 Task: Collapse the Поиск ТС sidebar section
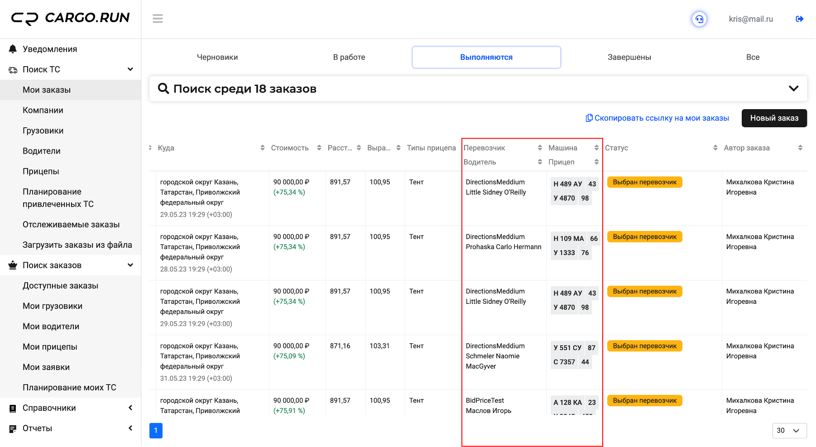(x=130, y=69)
